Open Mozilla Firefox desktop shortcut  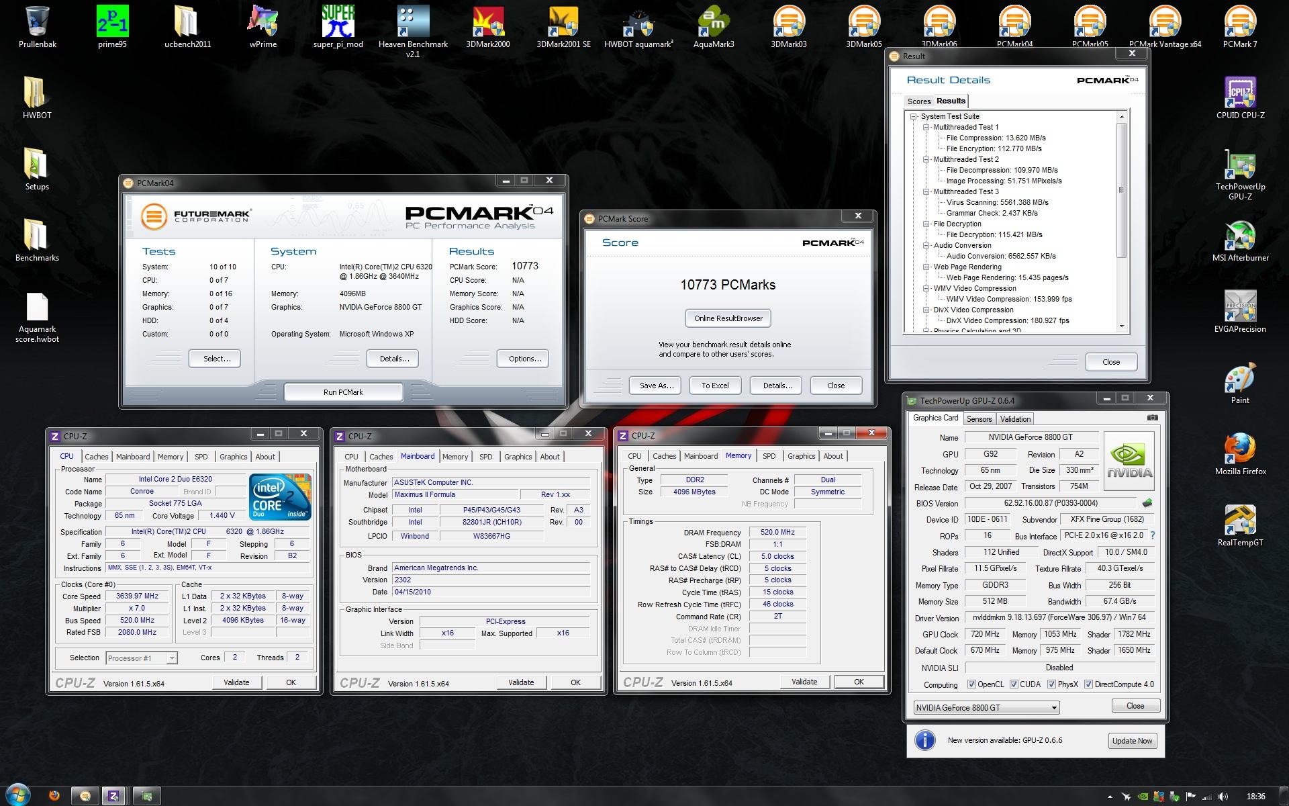pyautogui.click(x=1240, y=454)
